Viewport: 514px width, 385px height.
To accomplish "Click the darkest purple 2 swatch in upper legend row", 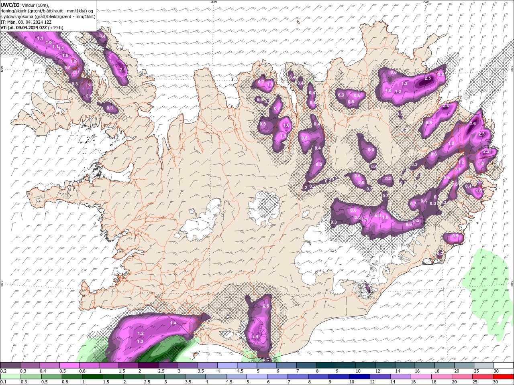I will (x=148, y=365).
